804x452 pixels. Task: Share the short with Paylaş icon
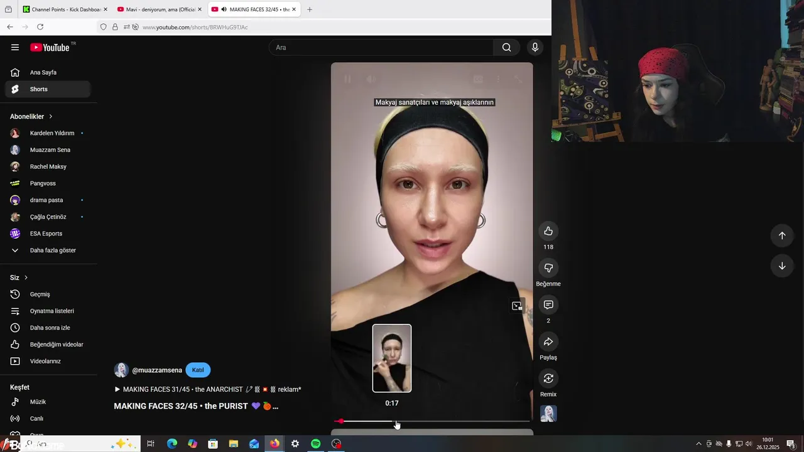click(x=548, y=342)
